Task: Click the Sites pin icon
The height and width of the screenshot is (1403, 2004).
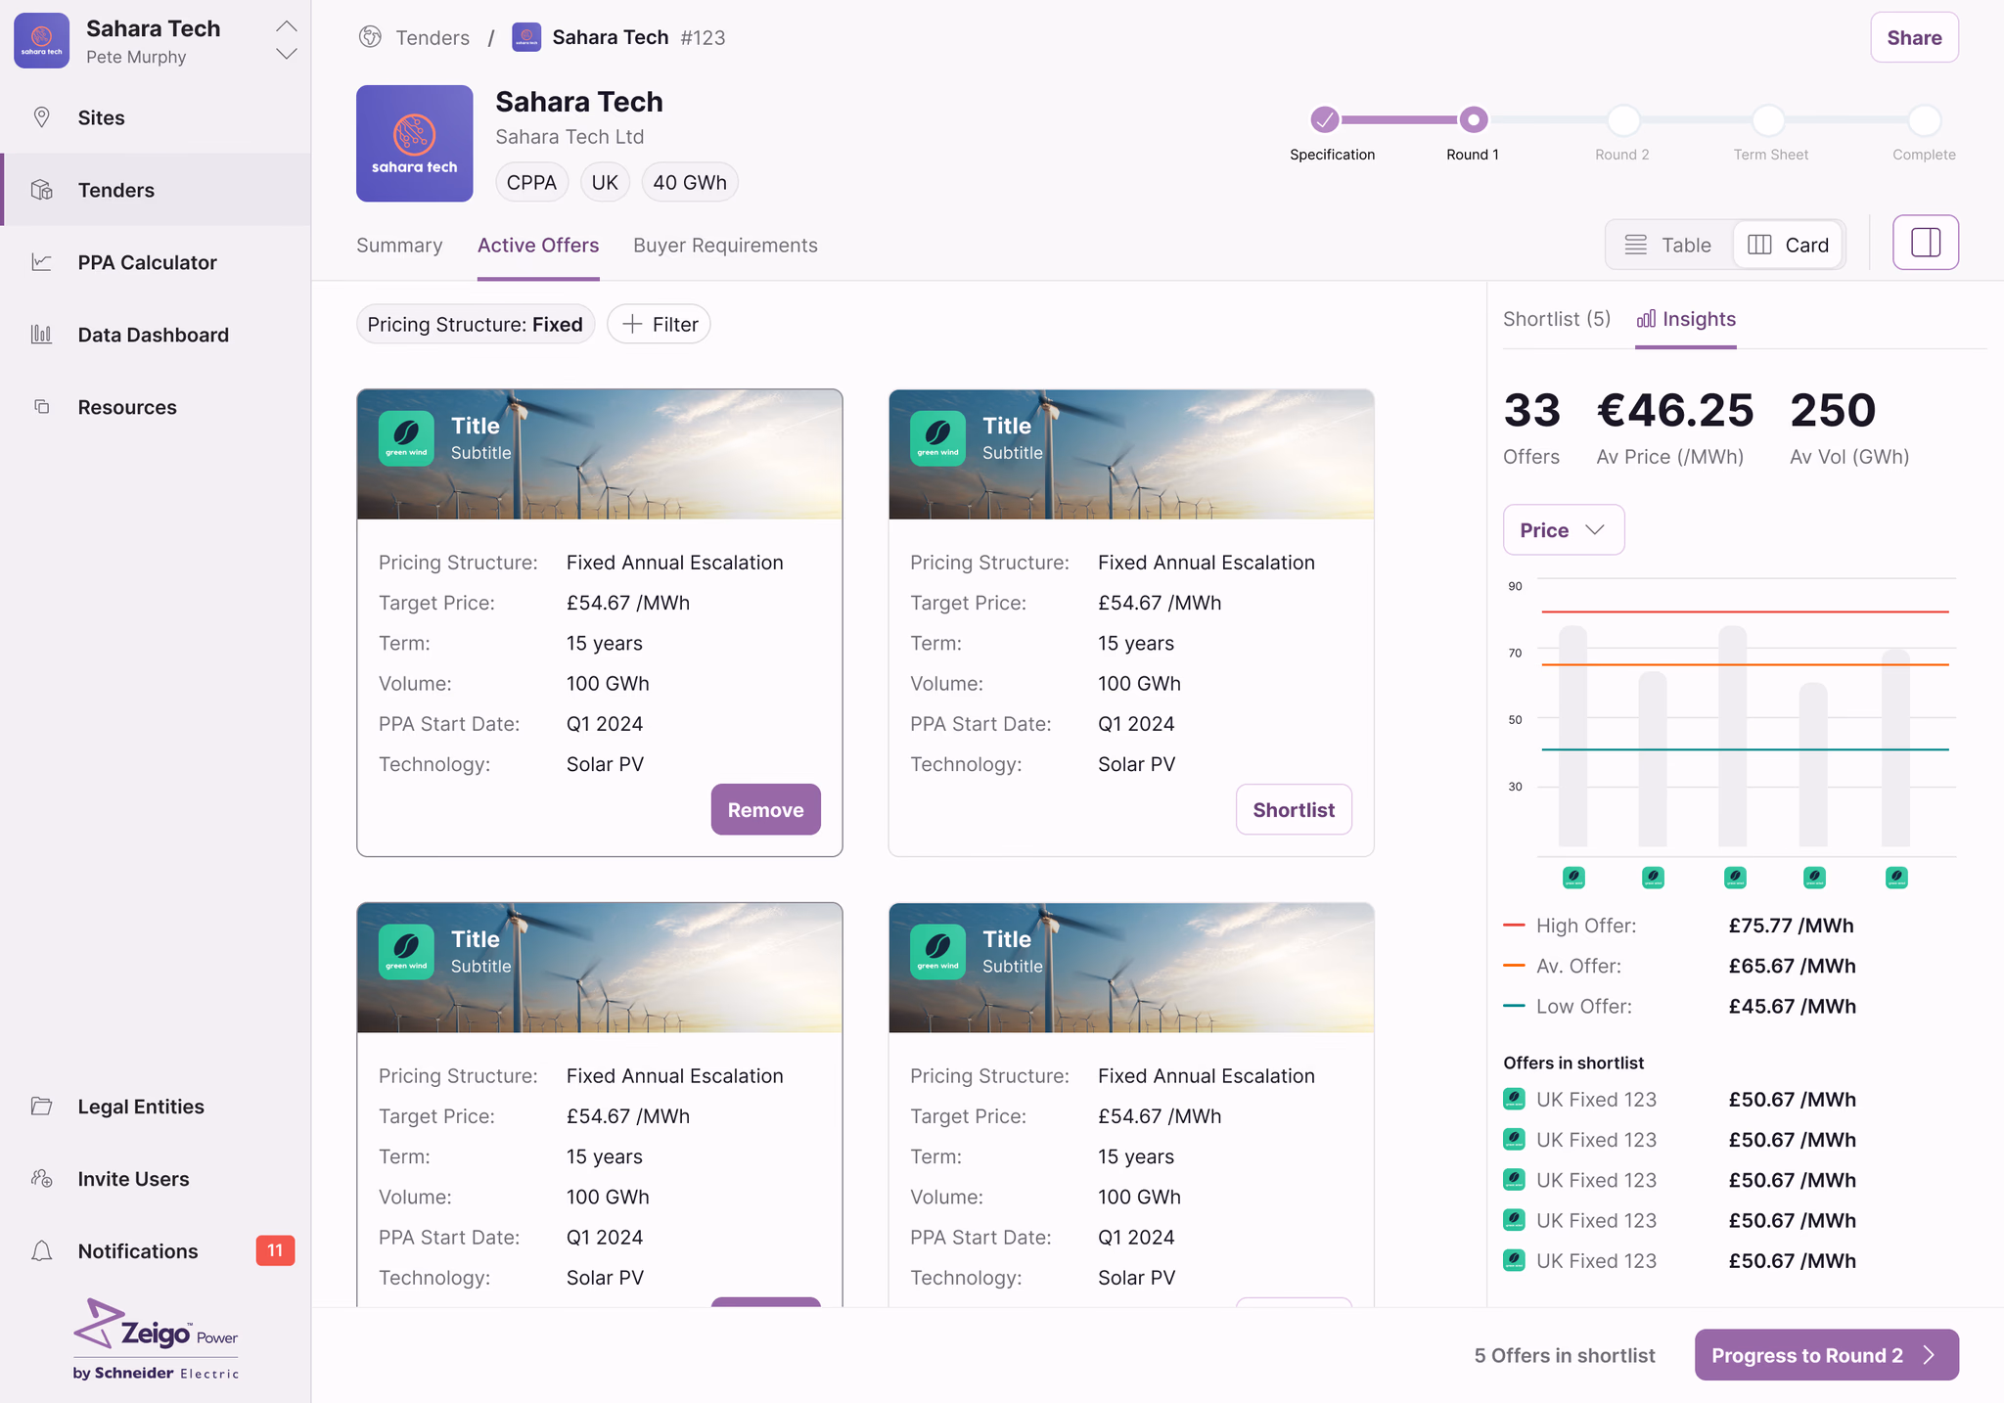Action: (41, 117)
